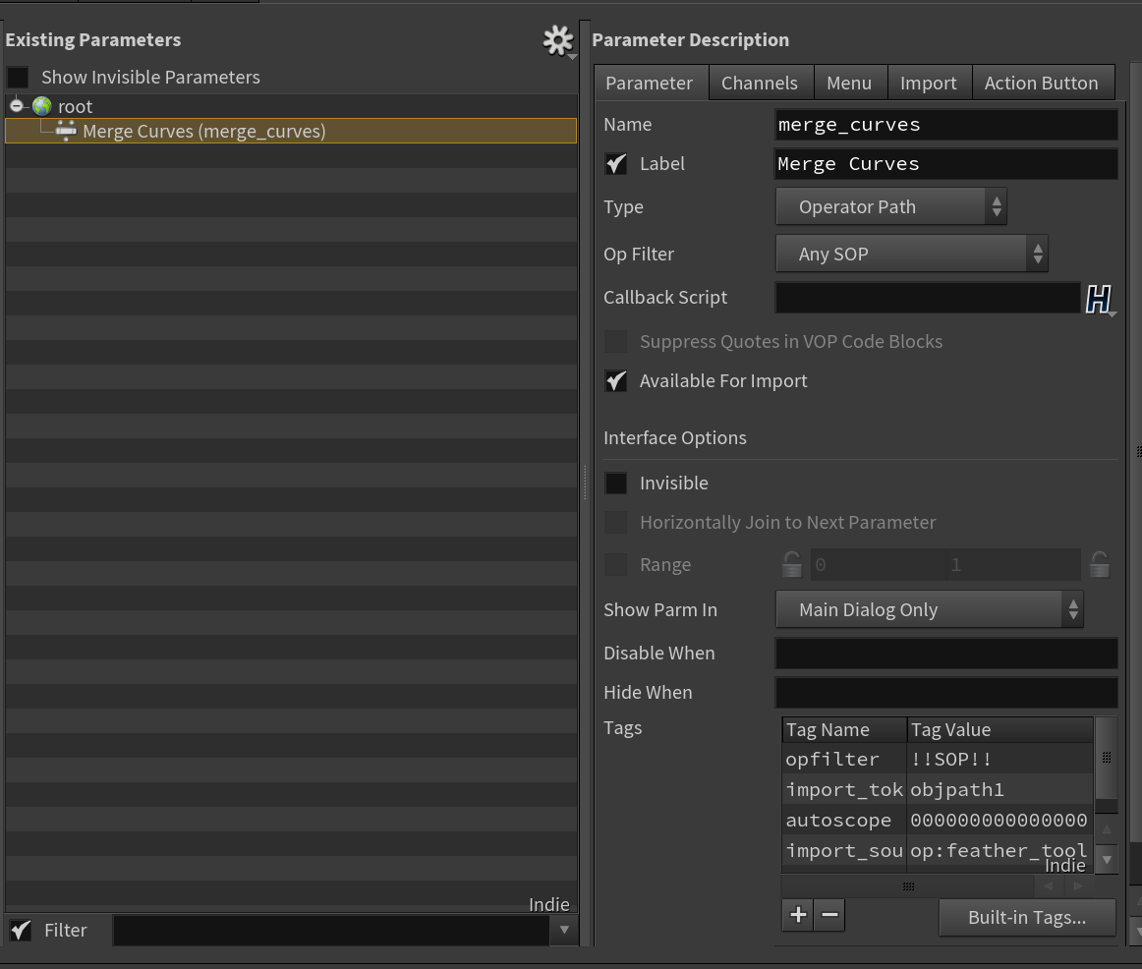Click the tags table scroll left arrow
Viewport: 1142px width, 969px height.
tap(1049, 886)
